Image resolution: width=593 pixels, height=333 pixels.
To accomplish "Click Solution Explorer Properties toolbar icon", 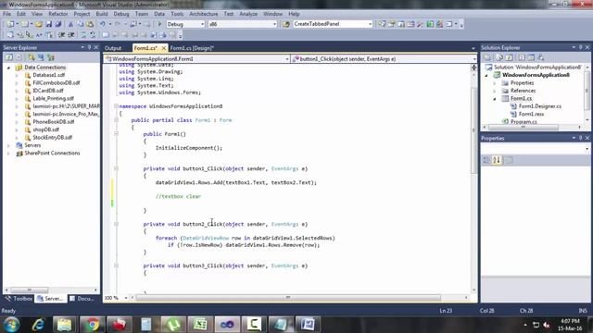I will click(487, 57).
